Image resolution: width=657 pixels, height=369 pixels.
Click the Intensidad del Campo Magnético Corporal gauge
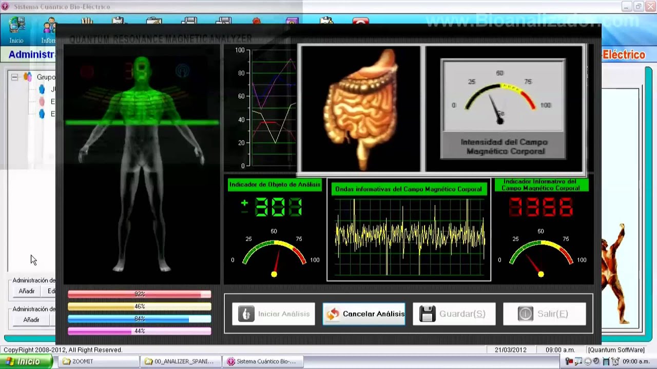click(503, 109)
